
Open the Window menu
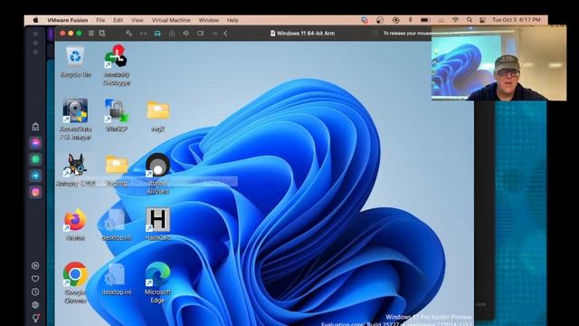[x=209, y=20]
